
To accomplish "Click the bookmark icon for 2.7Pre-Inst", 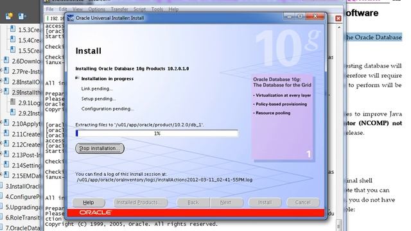I will pyautogui.click(x=6, y=71).
